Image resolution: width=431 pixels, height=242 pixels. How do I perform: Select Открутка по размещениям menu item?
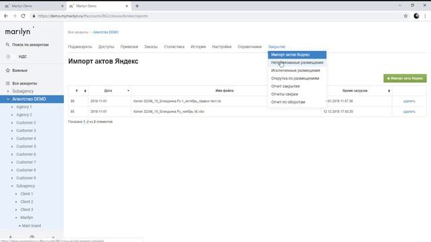coord(297,78)
